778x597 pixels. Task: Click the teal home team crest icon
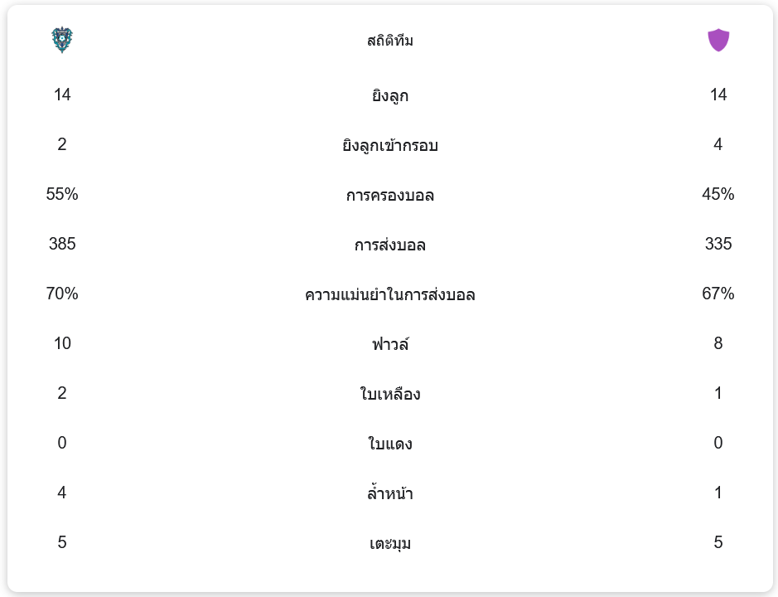coord(62,40)
